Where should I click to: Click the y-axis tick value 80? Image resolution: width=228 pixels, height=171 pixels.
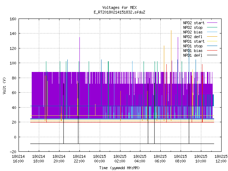(14, 78)
